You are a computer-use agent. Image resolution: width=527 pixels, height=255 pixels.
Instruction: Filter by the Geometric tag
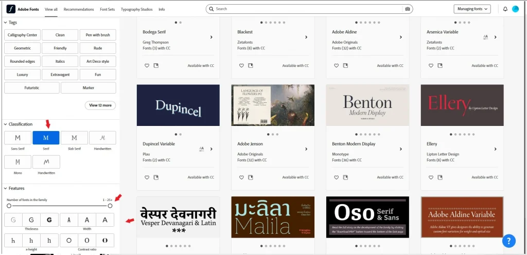coord(22,48)
